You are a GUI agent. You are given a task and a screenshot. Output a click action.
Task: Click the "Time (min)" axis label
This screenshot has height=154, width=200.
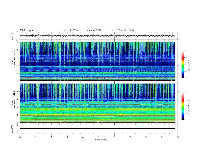click(x=101, y=139)
